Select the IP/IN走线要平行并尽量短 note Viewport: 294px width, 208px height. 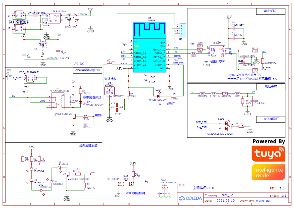245,75
